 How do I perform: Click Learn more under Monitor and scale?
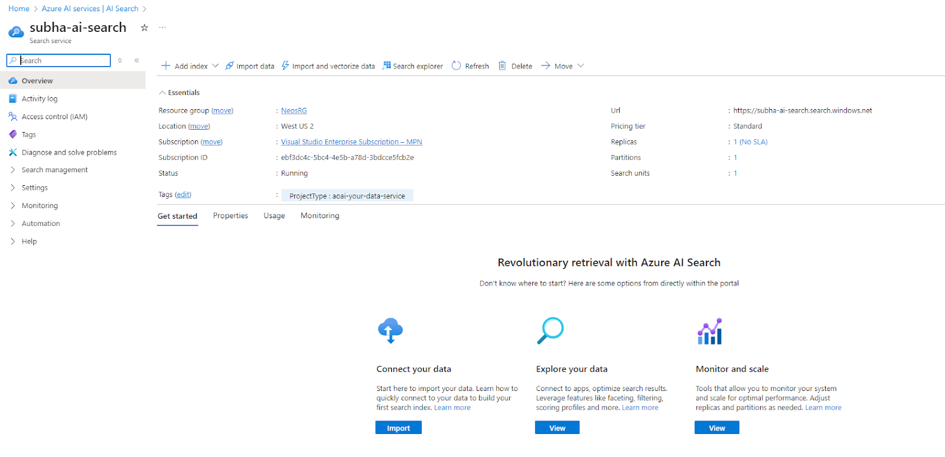[823, 407]
